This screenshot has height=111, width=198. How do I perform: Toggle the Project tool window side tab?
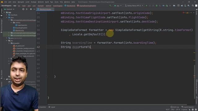click(x=2, y=12)
